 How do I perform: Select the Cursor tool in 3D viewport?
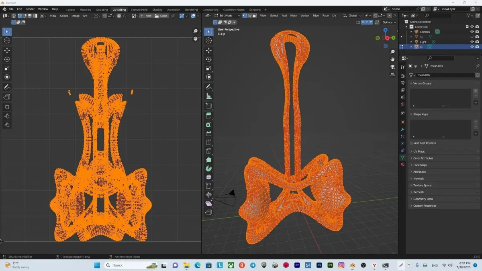click(208, 40)
